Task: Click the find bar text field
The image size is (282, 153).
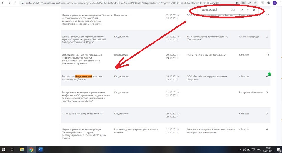Action: (x=213, y=10)
